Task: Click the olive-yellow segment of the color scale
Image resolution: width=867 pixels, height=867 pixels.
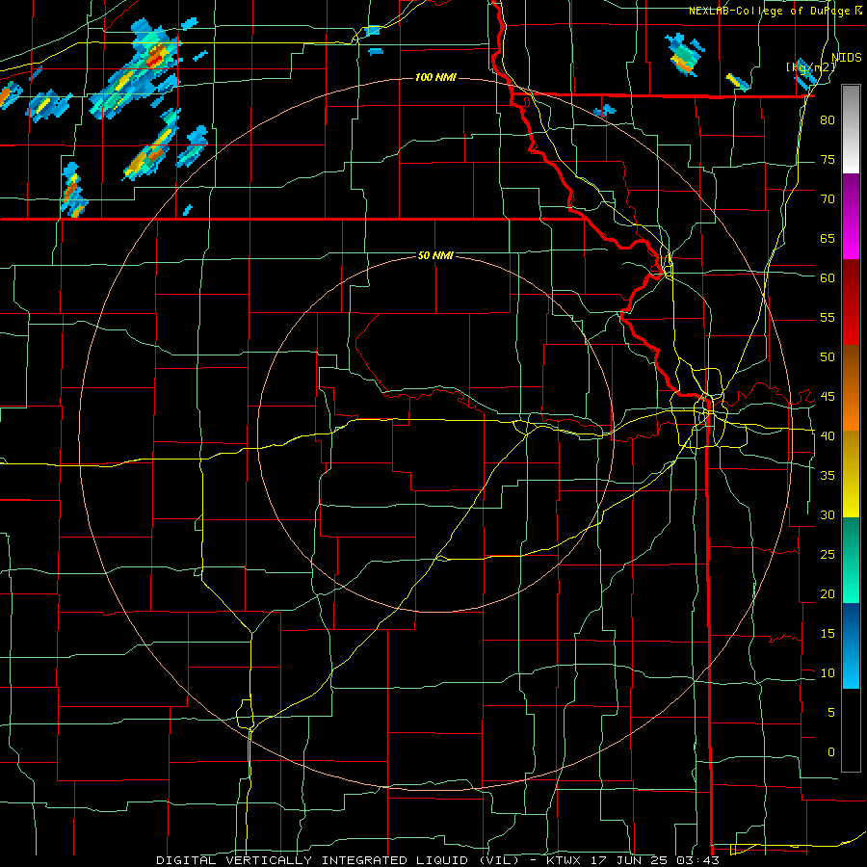Action: [851, 474]
